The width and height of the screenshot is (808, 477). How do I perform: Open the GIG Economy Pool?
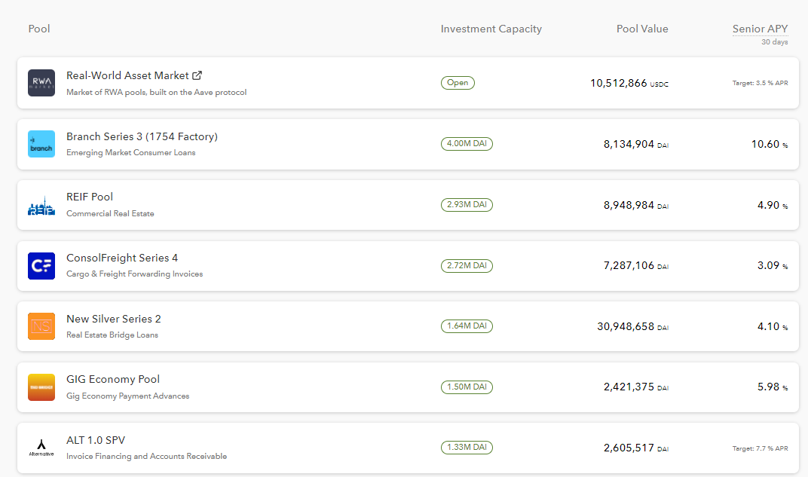(113, 380)
